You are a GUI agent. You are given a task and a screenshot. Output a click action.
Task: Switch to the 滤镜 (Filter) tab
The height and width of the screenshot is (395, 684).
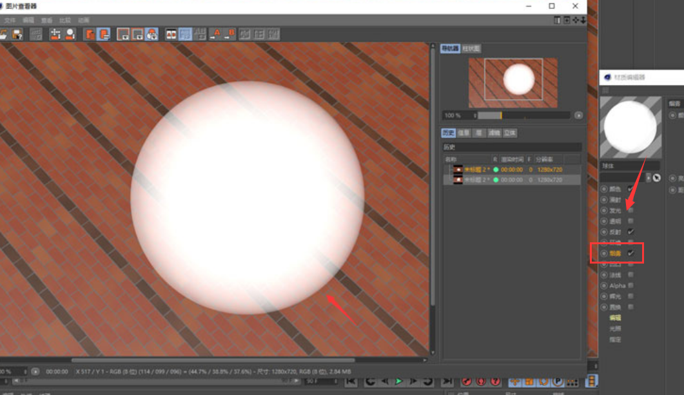click(x=494, y=133)
